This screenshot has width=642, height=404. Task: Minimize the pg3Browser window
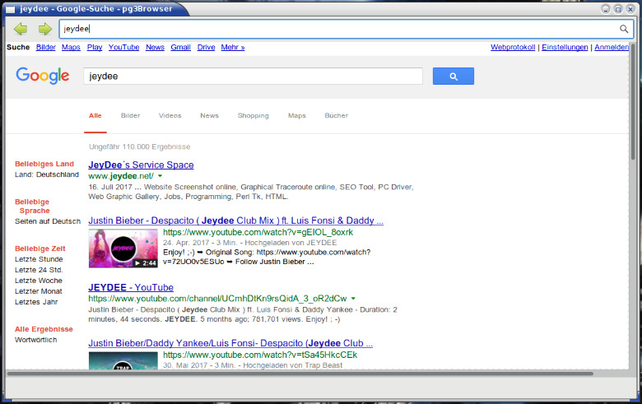click(606, 9)
